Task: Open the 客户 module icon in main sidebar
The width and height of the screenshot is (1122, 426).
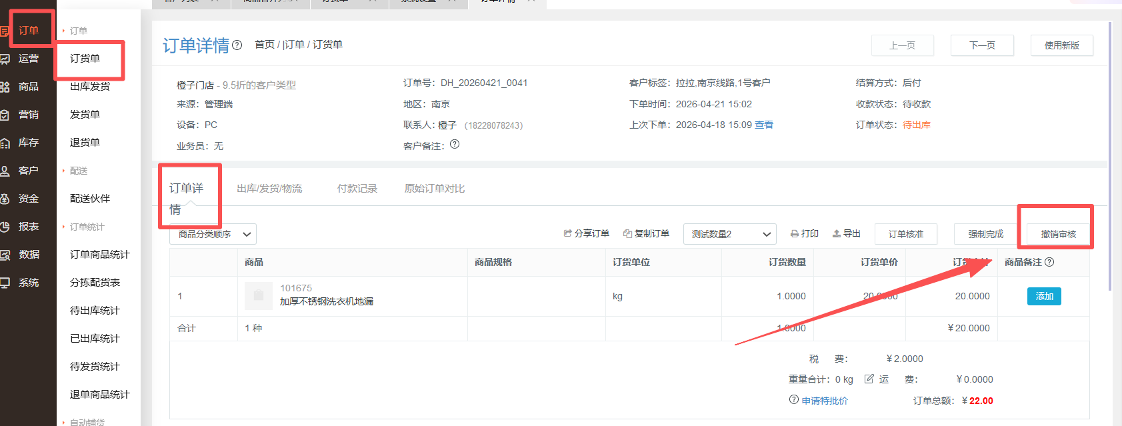Action: (x=5, y=171)
